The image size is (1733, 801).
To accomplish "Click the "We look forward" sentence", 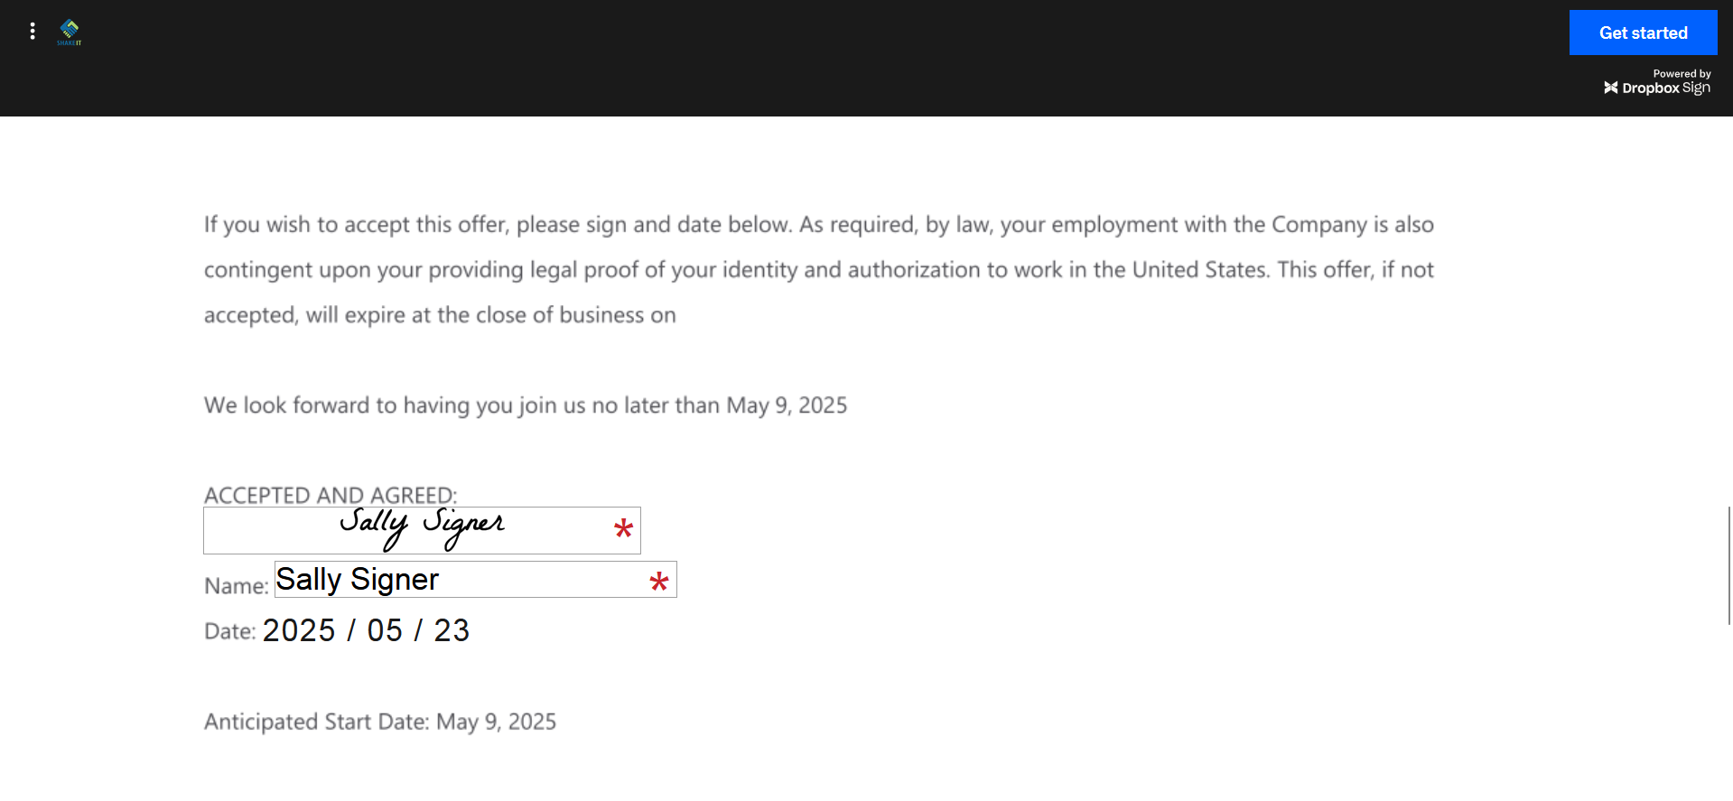I will coord(526,405).
